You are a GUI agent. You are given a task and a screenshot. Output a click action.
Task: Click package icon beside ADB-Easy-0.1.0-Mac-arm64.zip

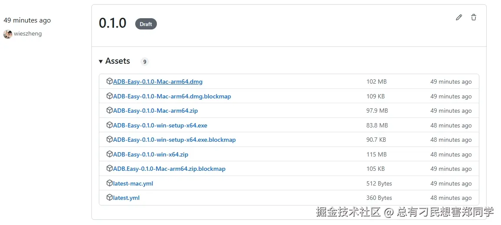click(x=110, y=110)
